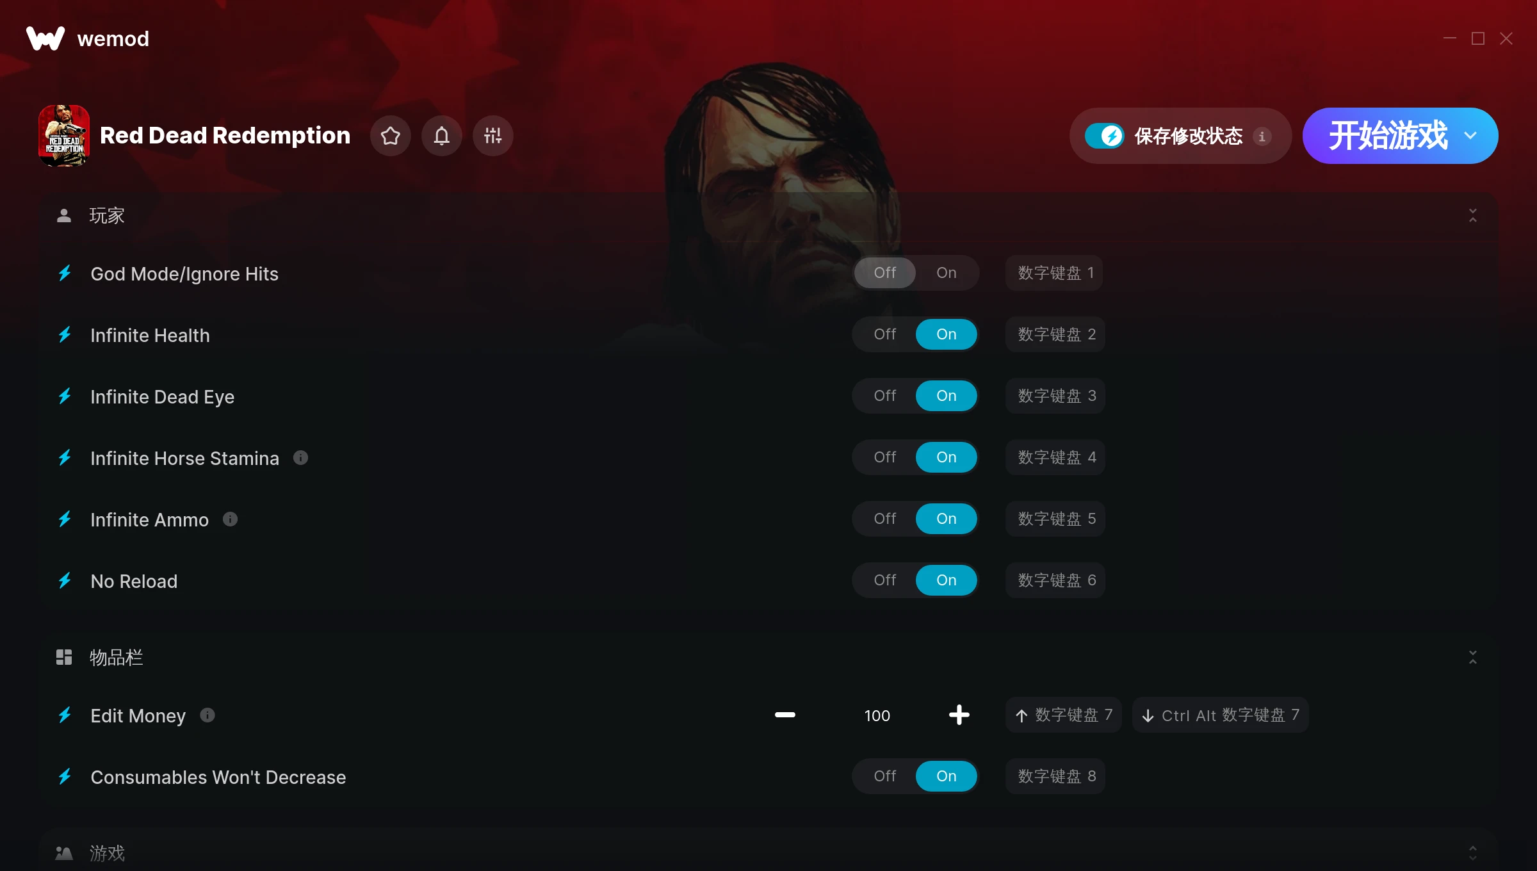Collapse the 物品栏 section

[x=1472, y=657]
